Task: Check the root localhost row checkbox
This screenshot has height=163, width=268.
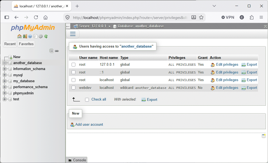Action: [73, 80]
